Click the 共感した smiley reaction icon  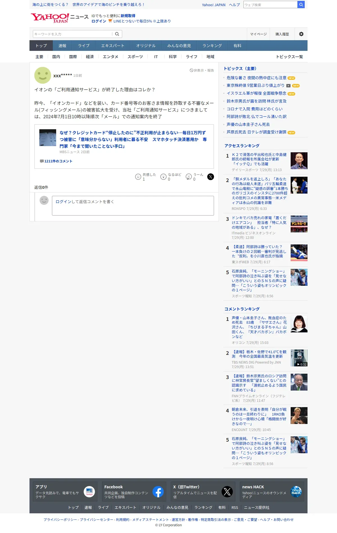tap(138, 177)
